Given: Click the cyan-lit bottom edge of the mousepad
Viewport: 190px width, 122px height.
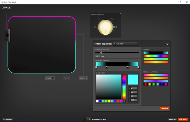Looking at the screenshot, I should tap(42, 73).
